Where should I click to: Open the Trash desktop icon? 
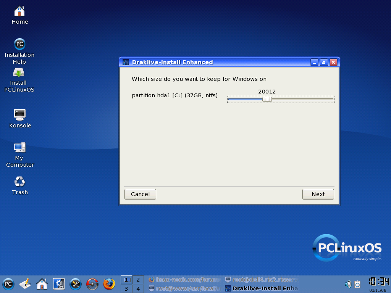19,182
